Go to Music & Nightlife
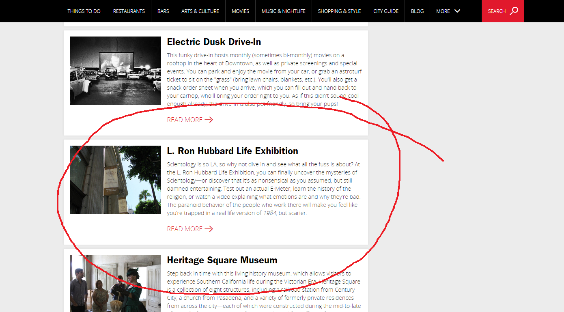The width and height of the screenshot is (564, 312). coord(284,11)
